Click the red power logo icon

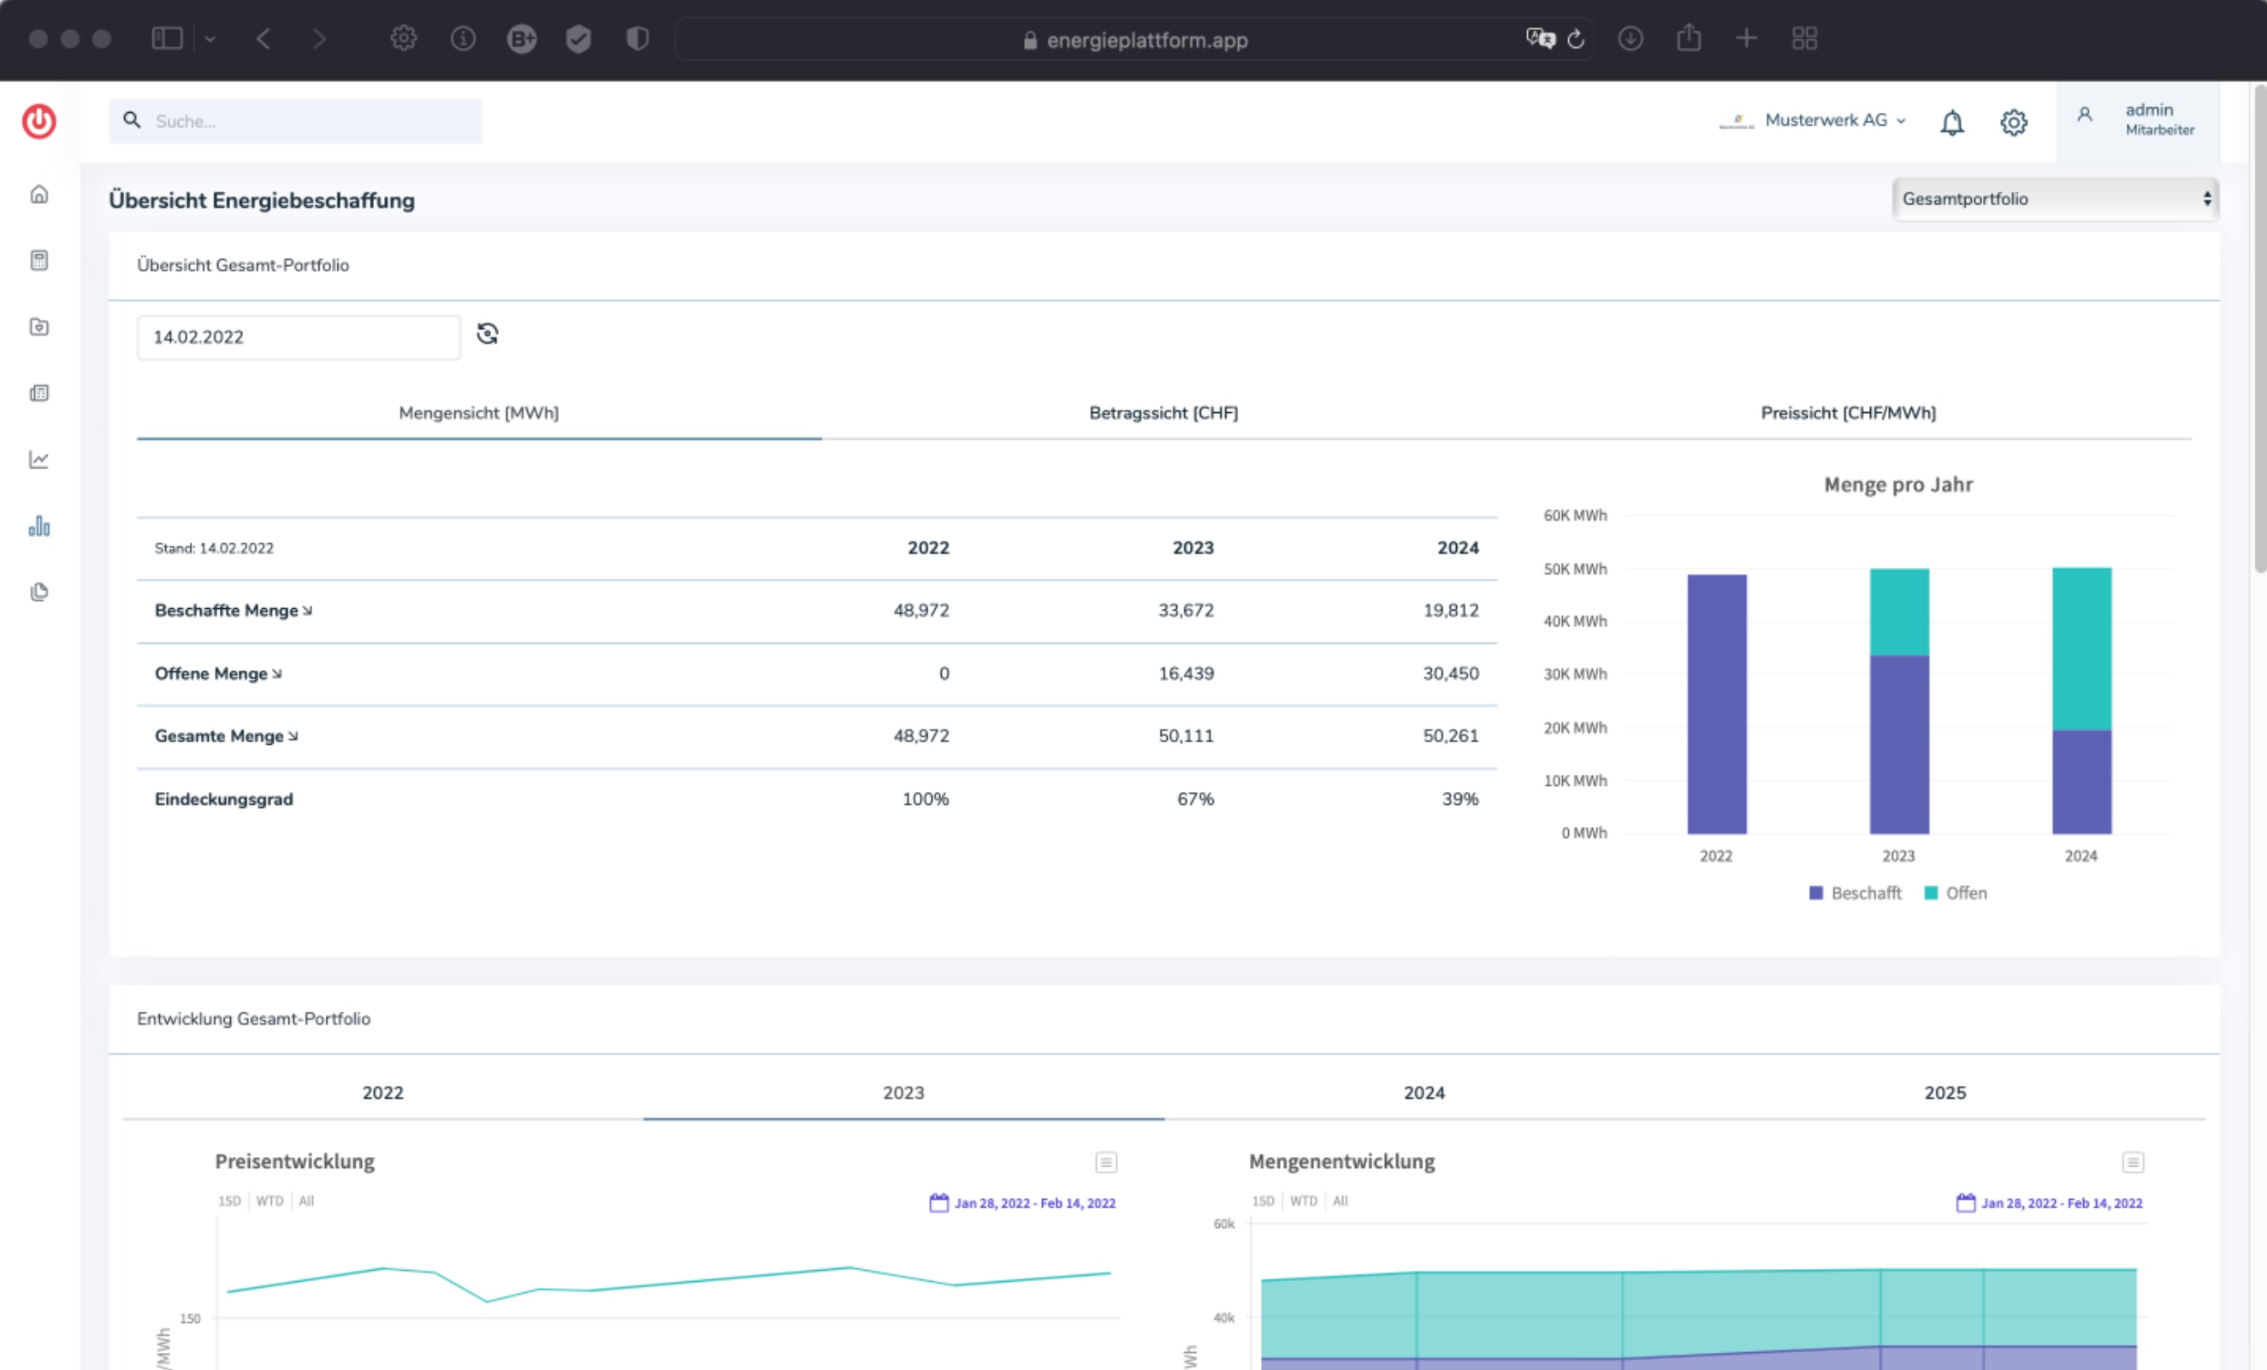(38, 121)
